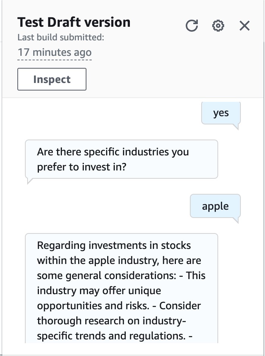Click the "17 minutes ago" build timestamp
The image size is (265, 356).
[x=54, y=52]
